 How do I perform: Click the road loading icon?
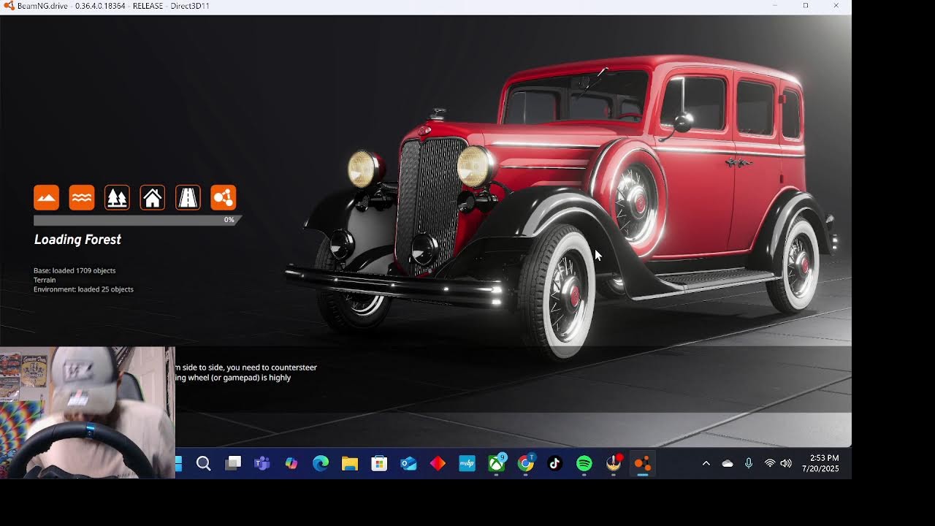point(188,197)
